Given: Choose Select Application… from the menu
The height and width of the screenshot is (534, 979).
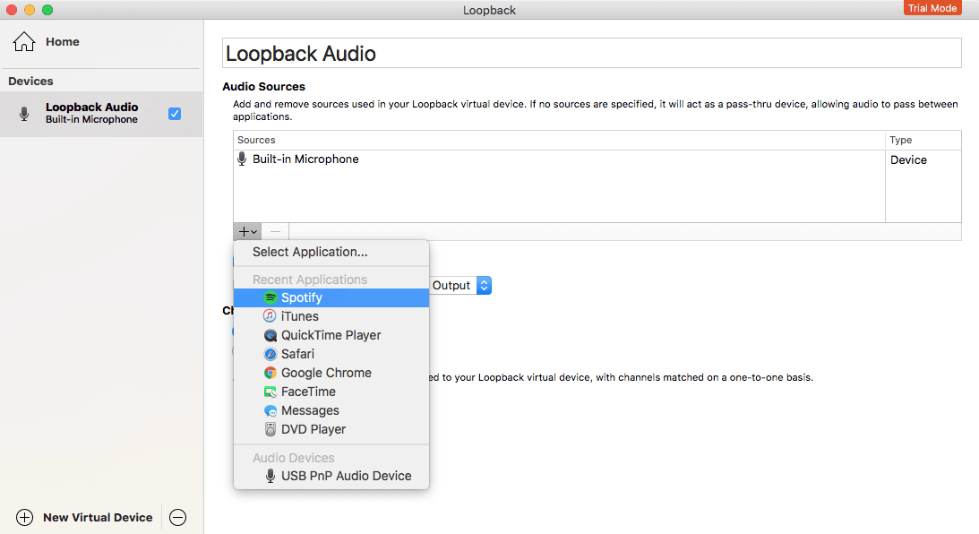Looking at the screenshot, I should click(331, 252).
